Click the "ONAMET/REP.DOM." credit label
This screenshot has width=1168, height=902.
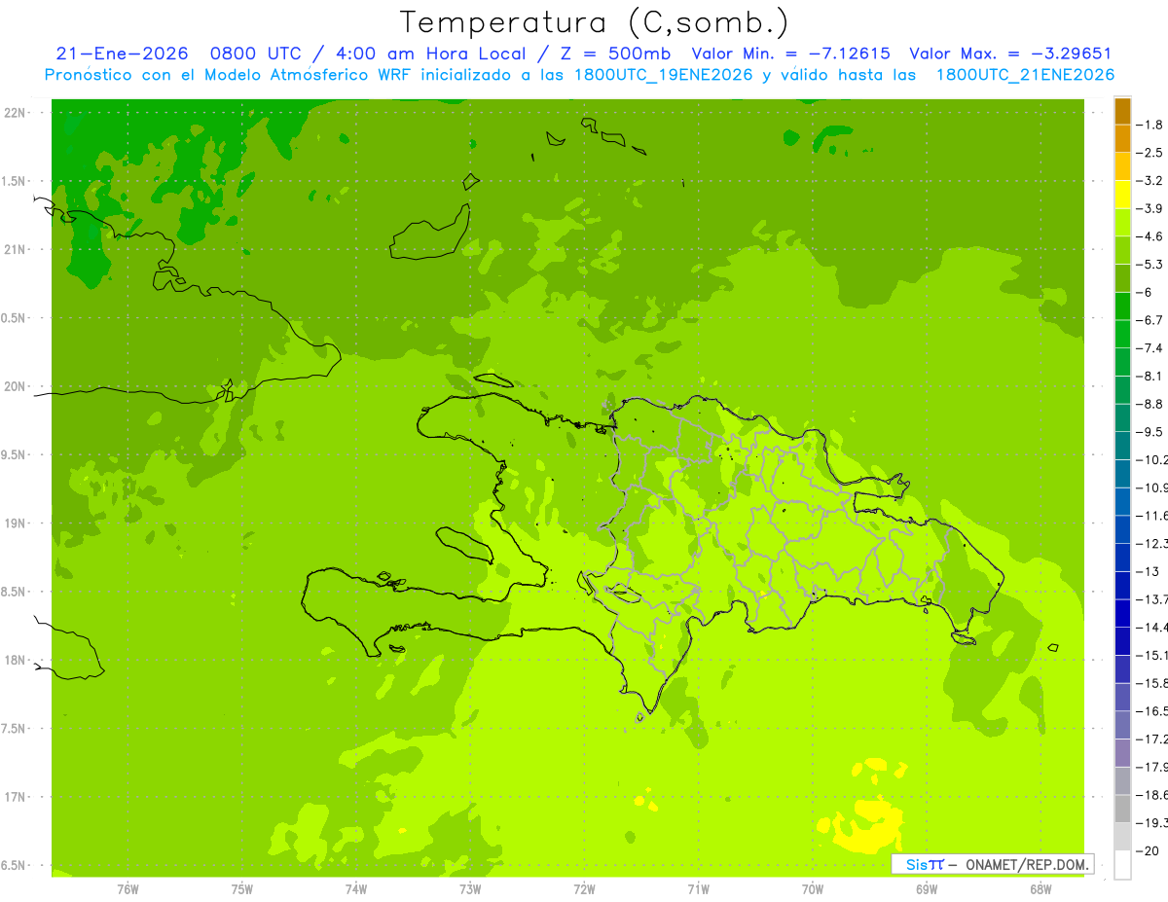1027,864
